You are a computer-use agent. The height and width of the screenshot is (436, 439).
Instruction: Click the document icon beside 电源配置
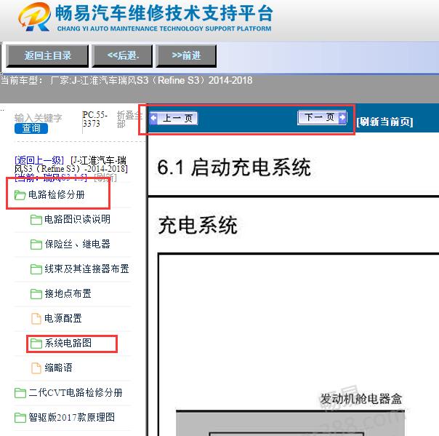tap(36, 318)
